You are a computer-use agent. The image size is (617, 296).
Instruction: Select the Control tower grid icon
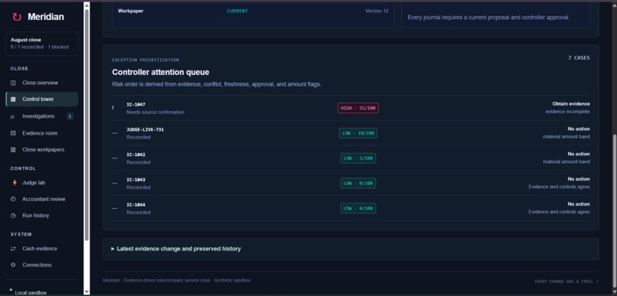click(x=13, y=99)
